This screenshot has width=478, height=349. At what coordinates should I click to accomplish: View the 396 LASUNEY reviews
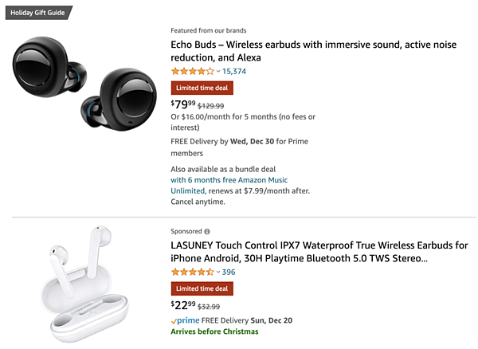[x=229, y=273]
